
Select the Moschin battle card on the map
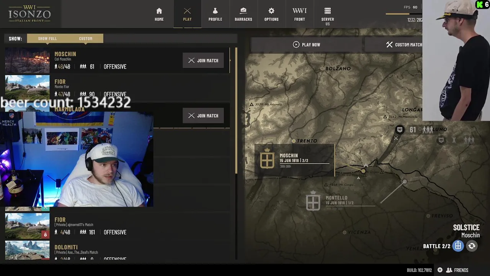pyautogui.click(x=294, y=160)
